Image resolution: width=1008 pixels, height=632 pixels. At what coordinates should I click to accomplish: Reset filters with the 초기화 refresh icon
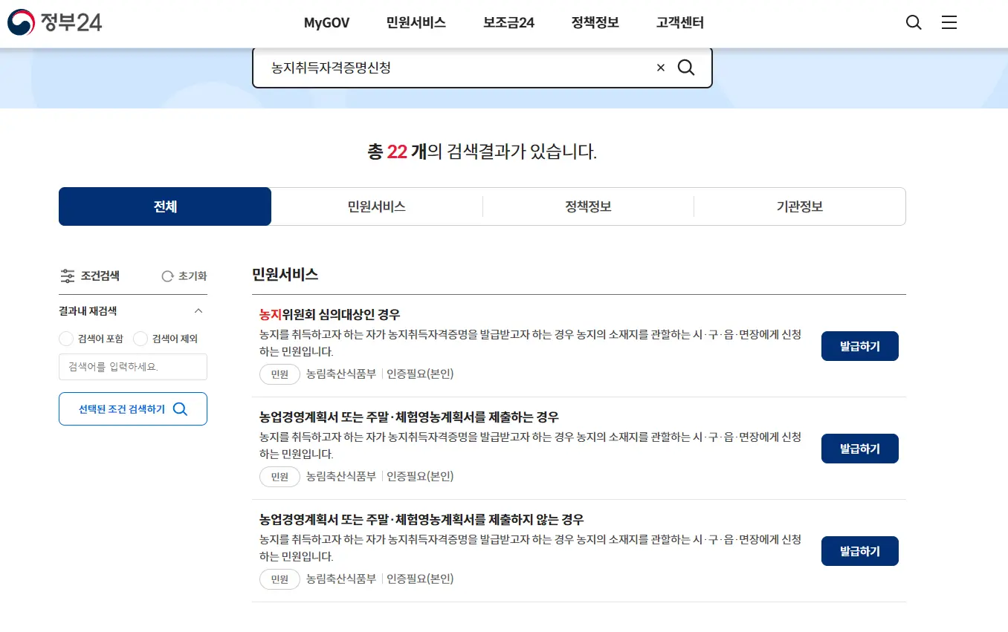167,276
